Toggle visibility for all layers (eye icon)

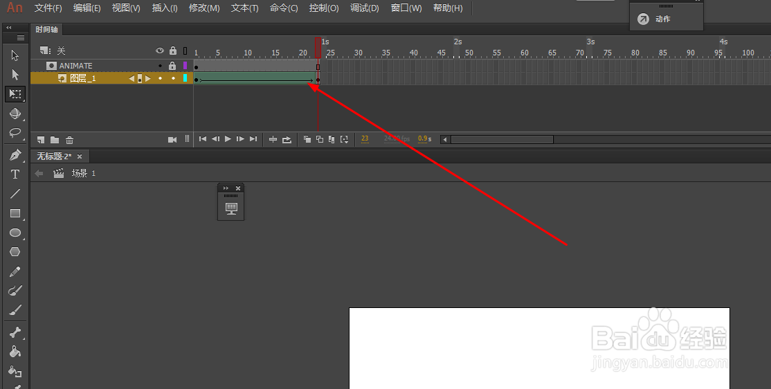coord(160,50)
